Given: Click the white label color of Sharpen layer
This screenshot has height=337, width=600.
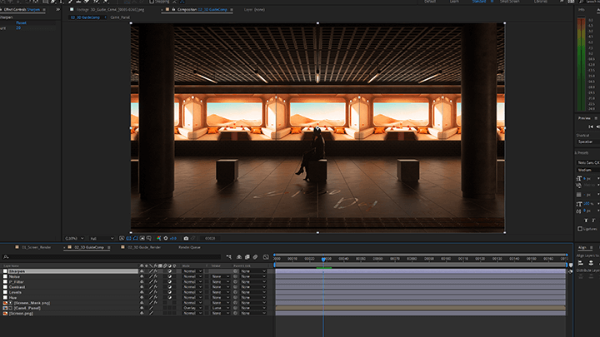Looking at the screenshot, I should (5, 271).
